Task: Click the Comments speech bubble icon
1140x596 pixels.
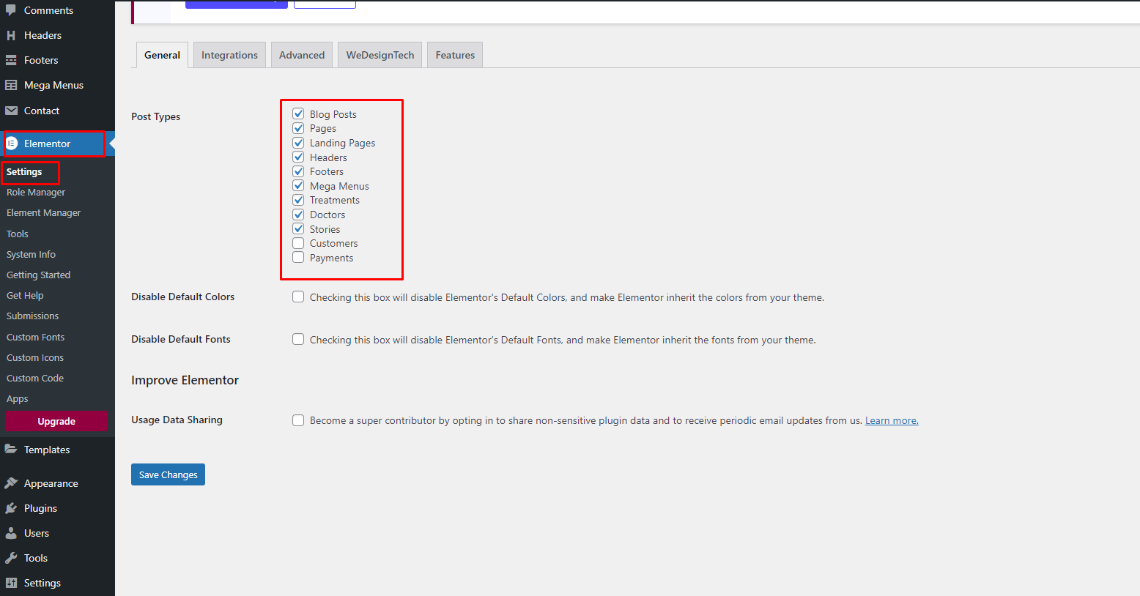Action: point(11,10)
